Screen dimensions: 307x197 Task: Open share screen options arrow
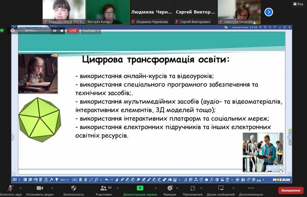155,188
